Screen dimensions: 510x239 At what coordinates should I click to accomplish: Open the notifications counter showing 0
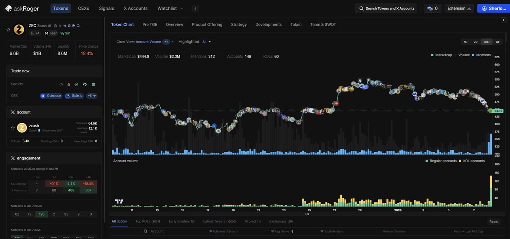432,8
